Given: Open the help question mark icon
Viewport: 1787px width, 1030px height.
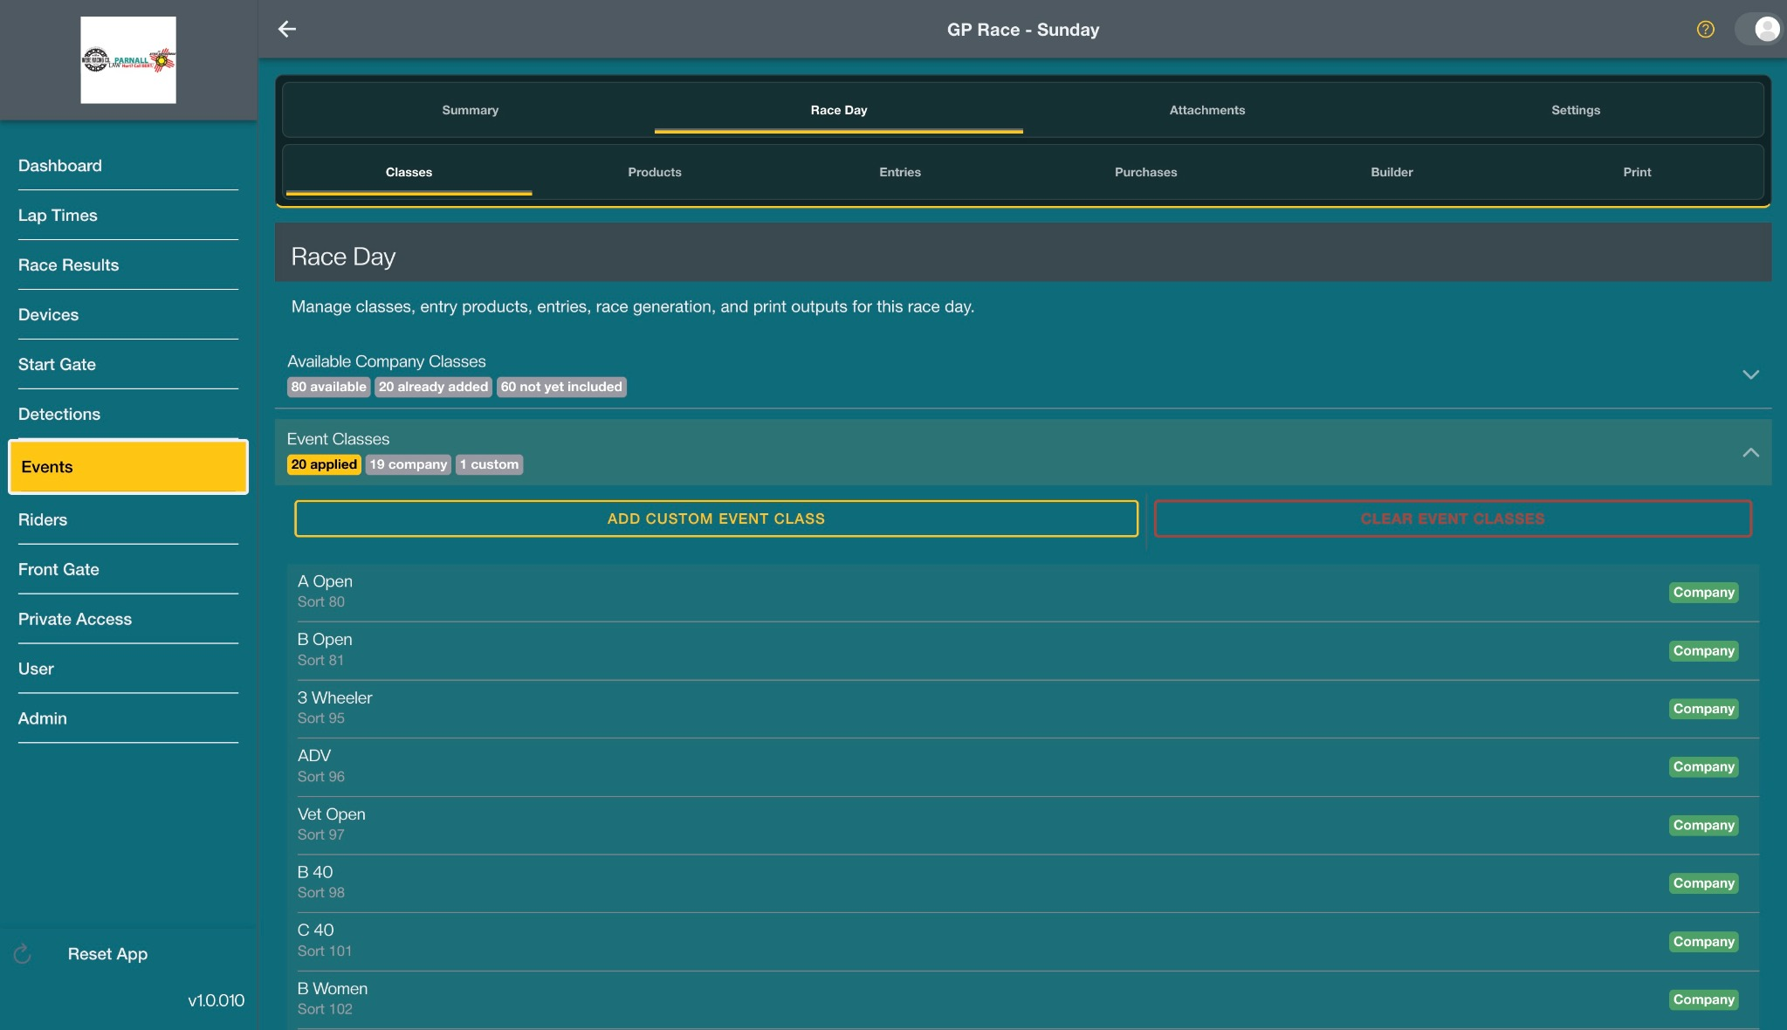Looking at the screenshot, I should [1705, 30].
